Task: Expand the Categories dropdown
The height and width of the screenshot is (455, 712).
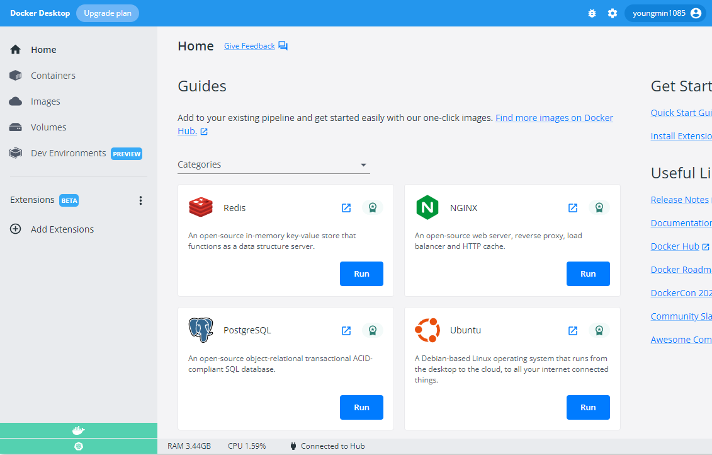Action: point(274,164)
